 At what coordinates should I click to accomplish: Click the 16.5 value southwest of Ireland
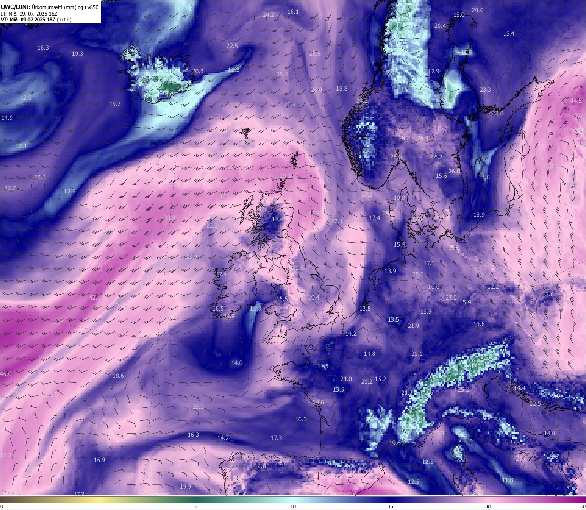click(x=218, y=308)
